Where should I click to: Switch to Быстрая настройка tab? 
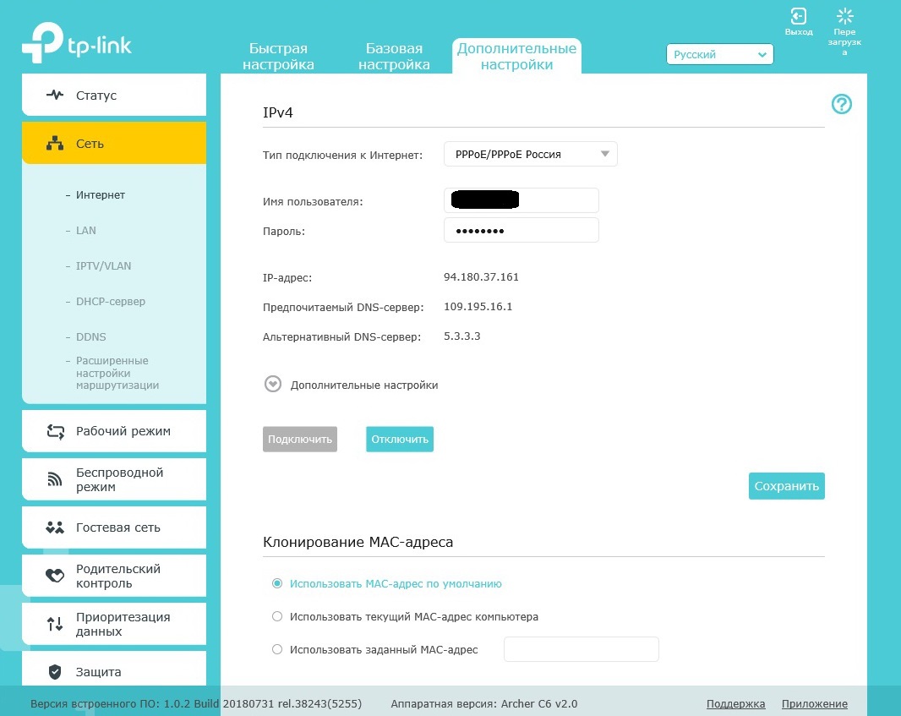[278, 57]
